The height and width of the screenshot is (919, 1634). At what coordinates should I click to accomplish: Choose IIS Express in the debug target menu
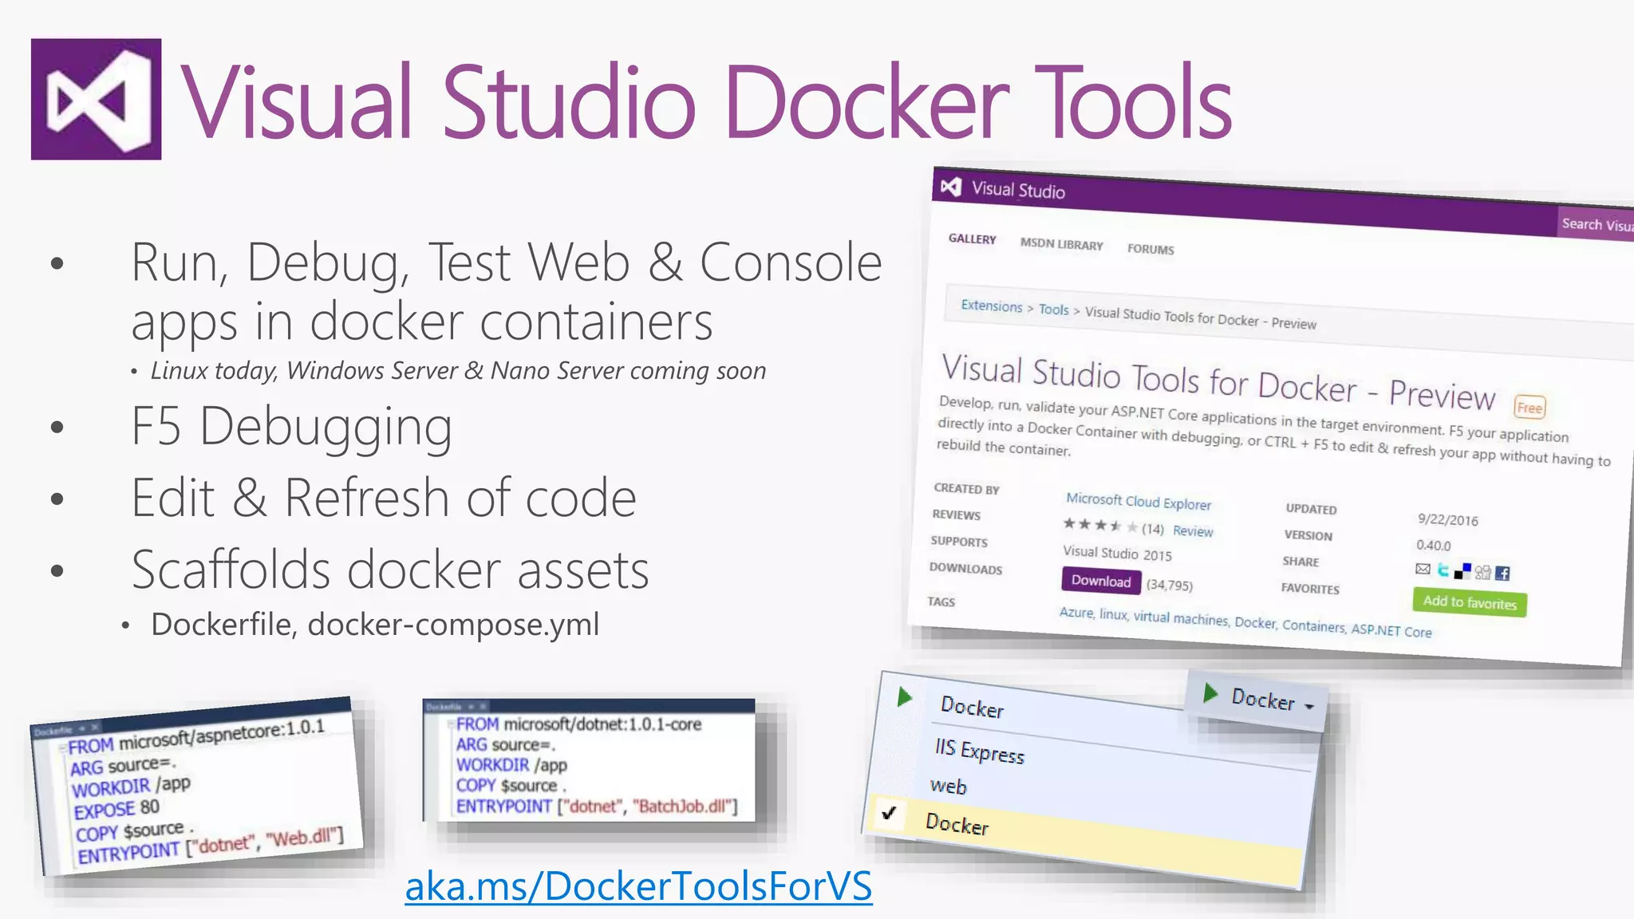[x=980, y=751]
